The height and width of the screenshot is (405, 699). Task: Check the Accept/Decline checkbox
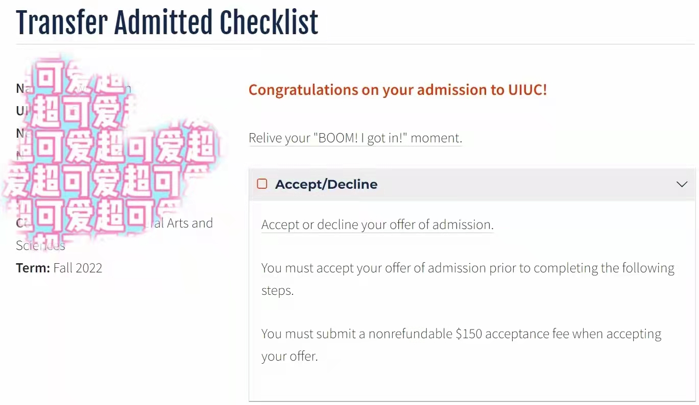point(262,184)
